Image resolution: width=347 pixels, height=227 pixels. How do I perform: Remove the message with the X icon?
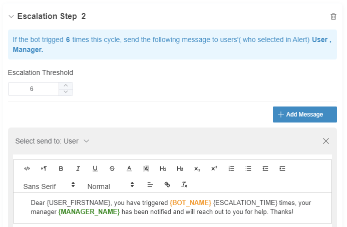326,141
